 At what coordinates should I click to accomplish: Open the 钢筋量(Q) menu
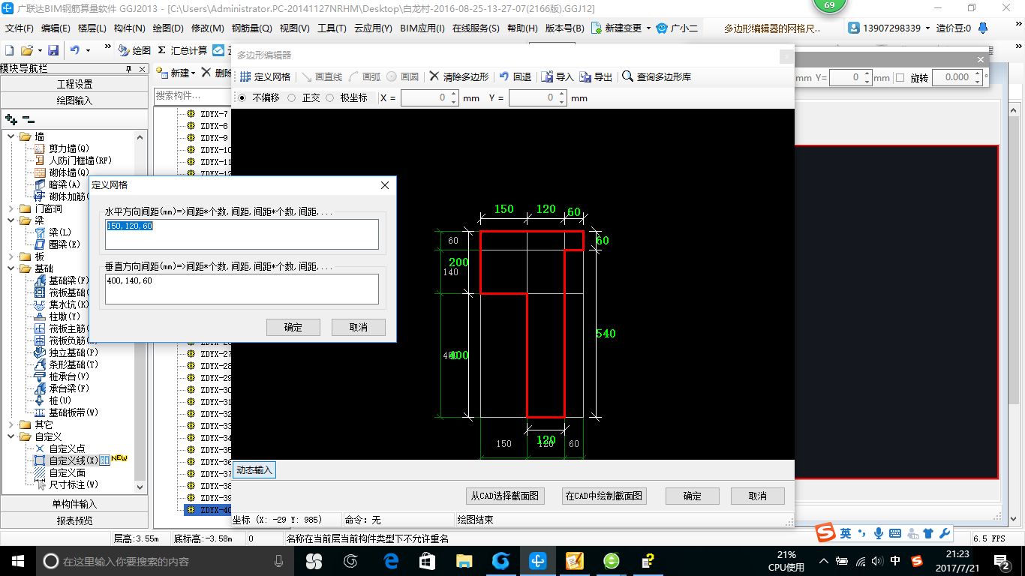251,28
